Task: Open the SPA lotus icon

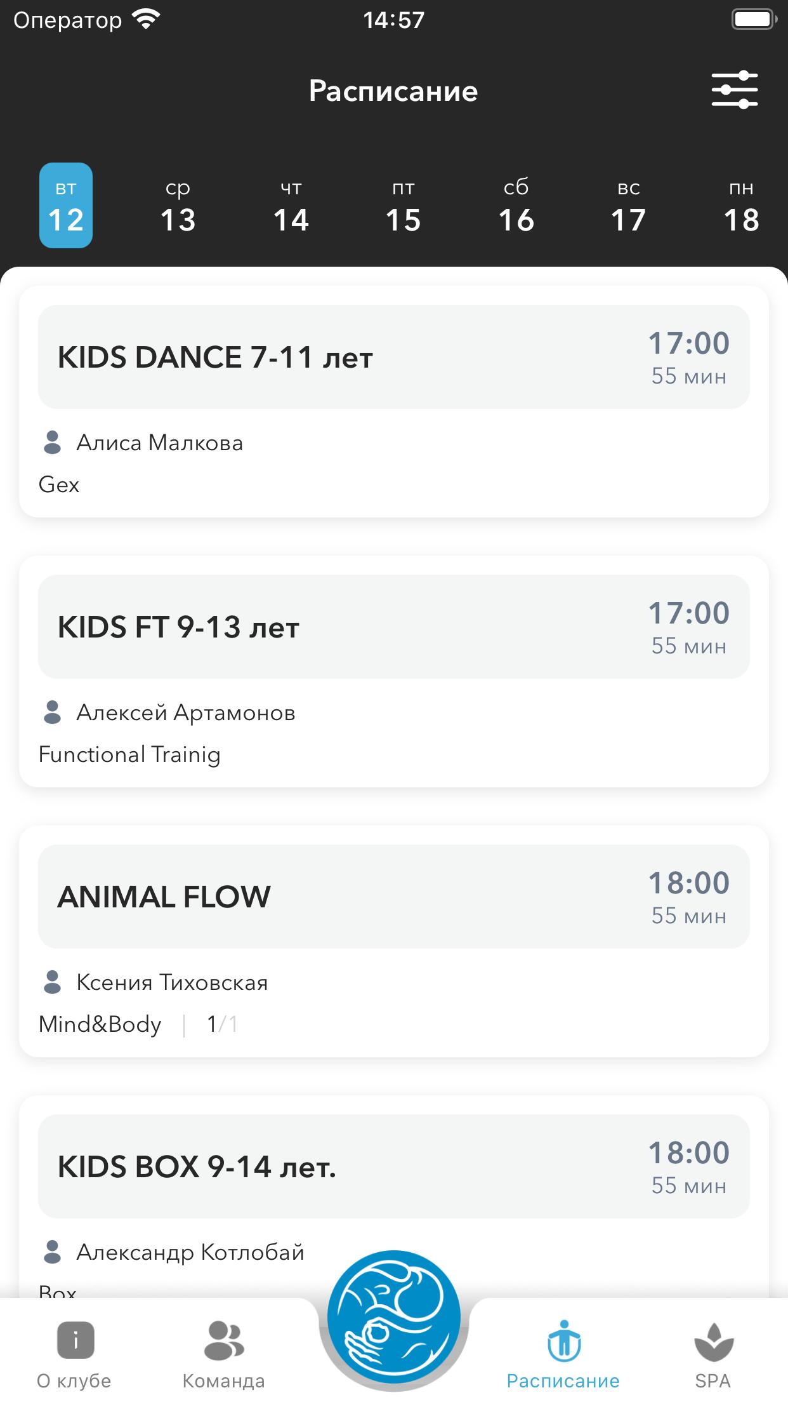Action: [x=714, y=1342]
